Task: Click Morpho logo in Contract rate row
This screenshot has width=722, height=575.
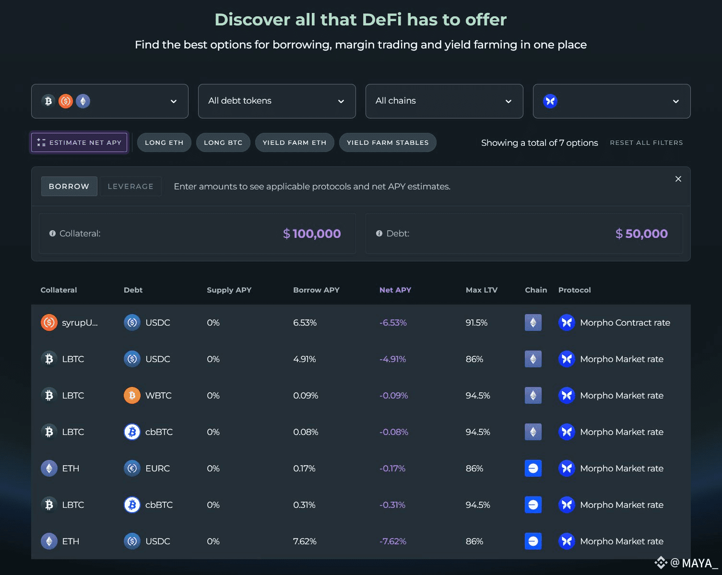Action: (x=567, y=323)
